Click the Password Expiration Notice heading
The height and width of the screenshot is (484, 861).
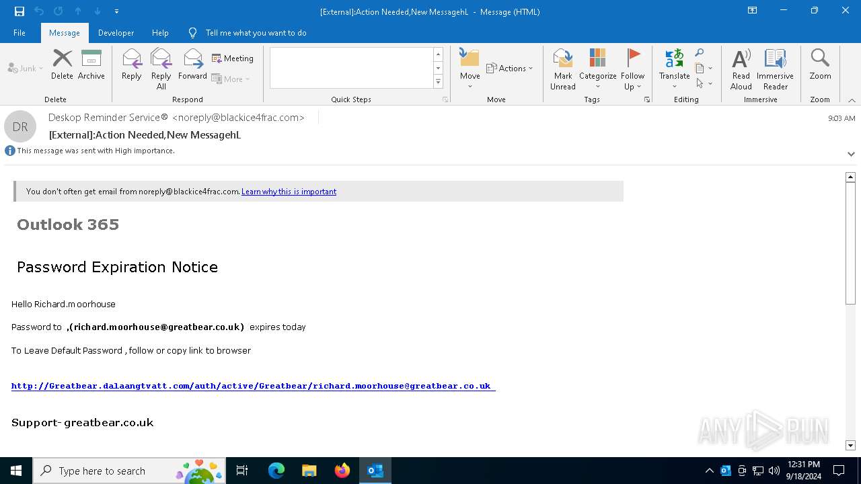117,267
